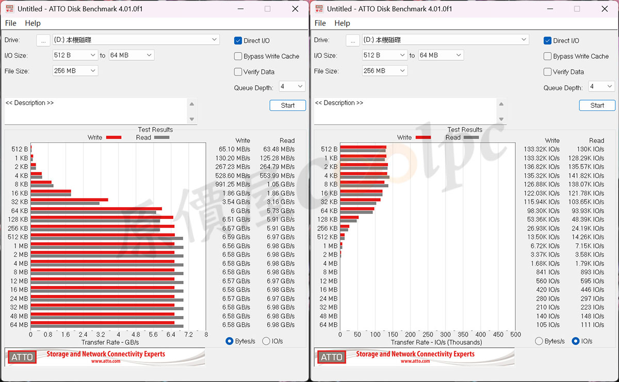Click the drive browse (...) button in left window
The height and width of the screenshot is (382, 619).
[43, 40]
